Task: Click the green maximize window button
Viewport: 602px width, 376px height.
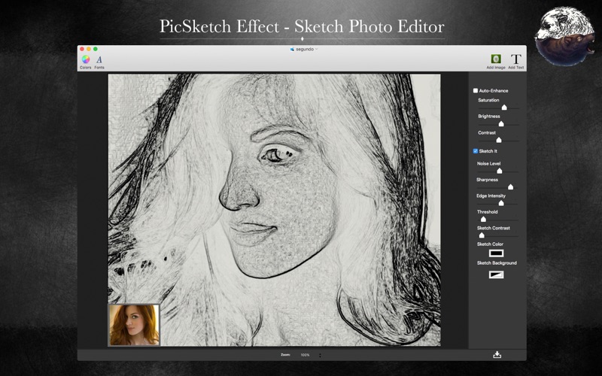Action: pyautogui.click(x=96, y=49)
